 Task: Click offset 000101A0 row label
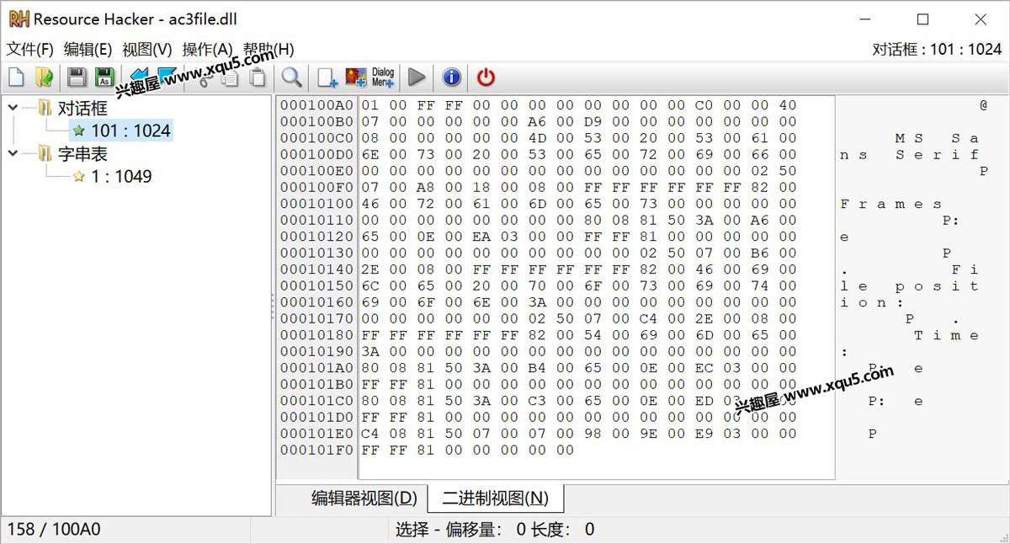click(x=317, y=368)
